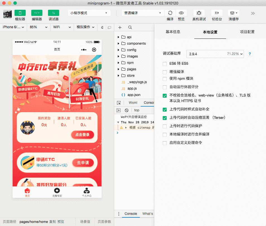Enable 上传时进行代码保护 checkbox
Image resolution: width=266 pixels, height=226 pixels.
point(165,126)
